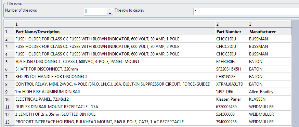Image resolution: width=299 pixels, height=127 pixels.
Task: Select part number R4H3030FJ
Action: (232, 62)
